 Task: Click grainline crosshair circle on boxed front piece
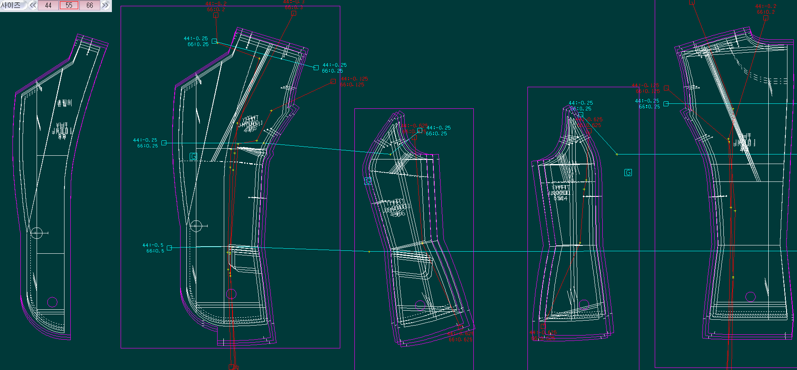click(x=196, y=226)
